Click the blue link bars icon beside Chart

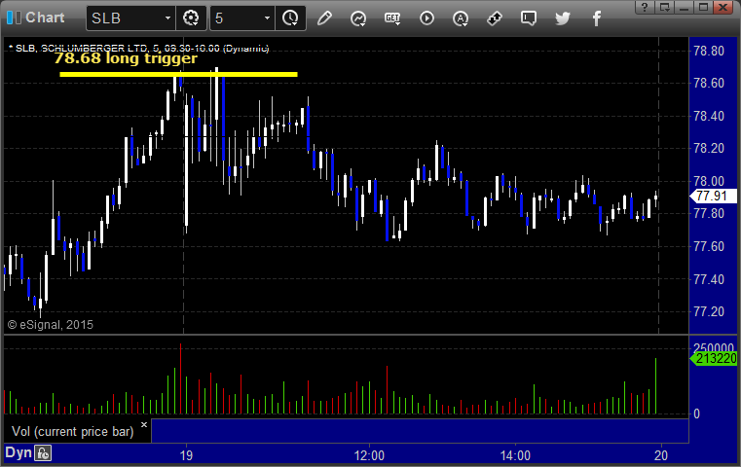point(14,18)
